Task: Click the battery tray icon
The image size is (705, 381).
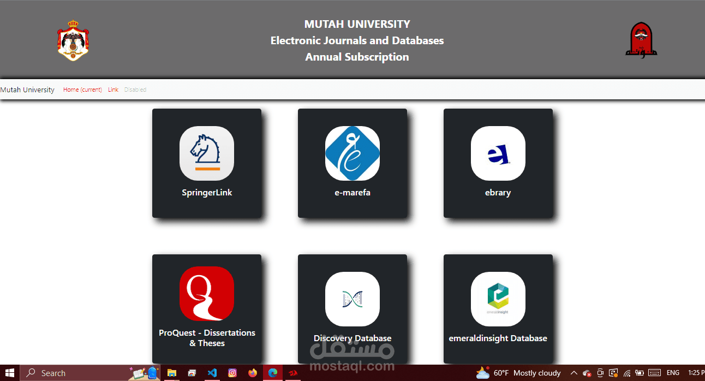Action: point(640,373)
